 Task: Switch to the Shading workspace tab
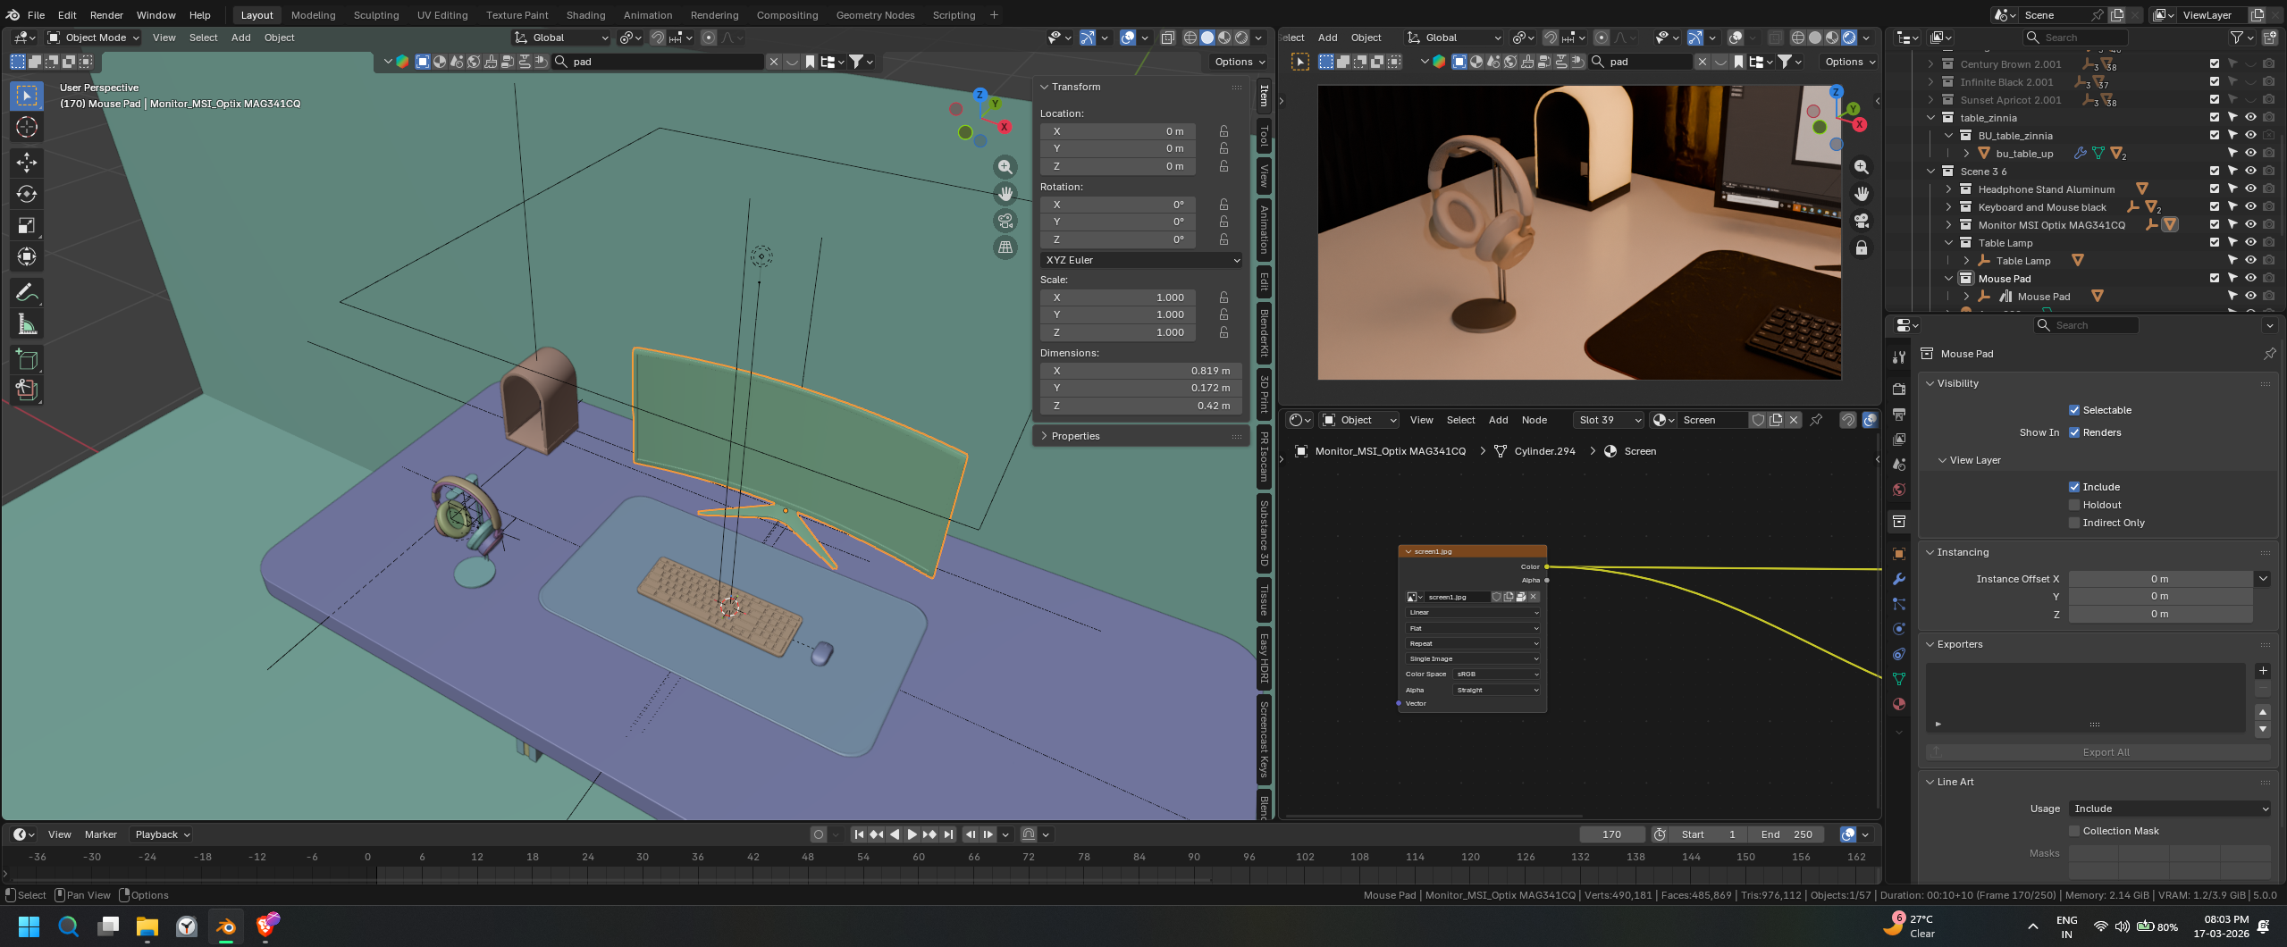585,15
